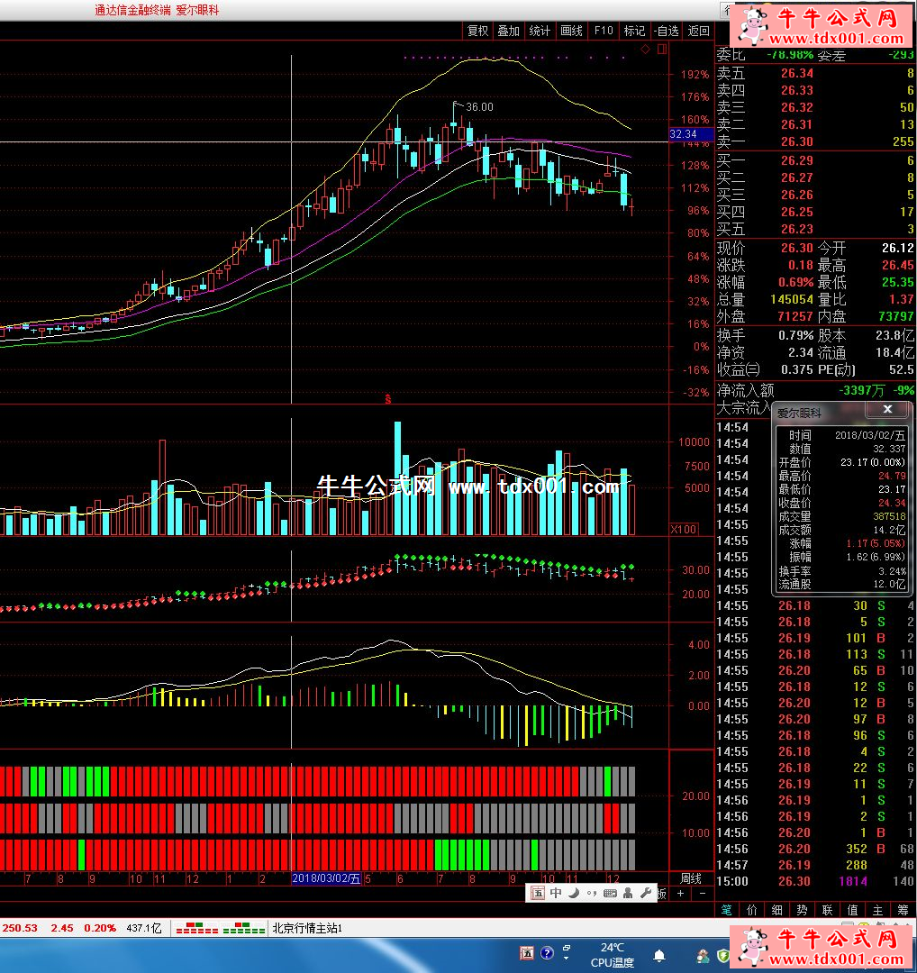Switch to the 笔 tick tab
The image size is (917, 973).
point(727,910)
